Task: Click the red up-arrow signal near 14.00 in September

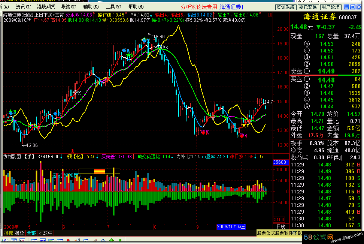Action: coord(213,117)
